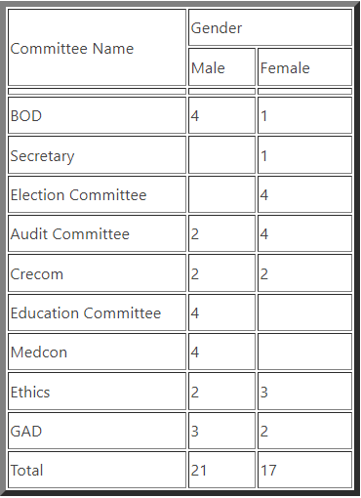
Task: Click the Female column header
Action: tap(304, 67)
